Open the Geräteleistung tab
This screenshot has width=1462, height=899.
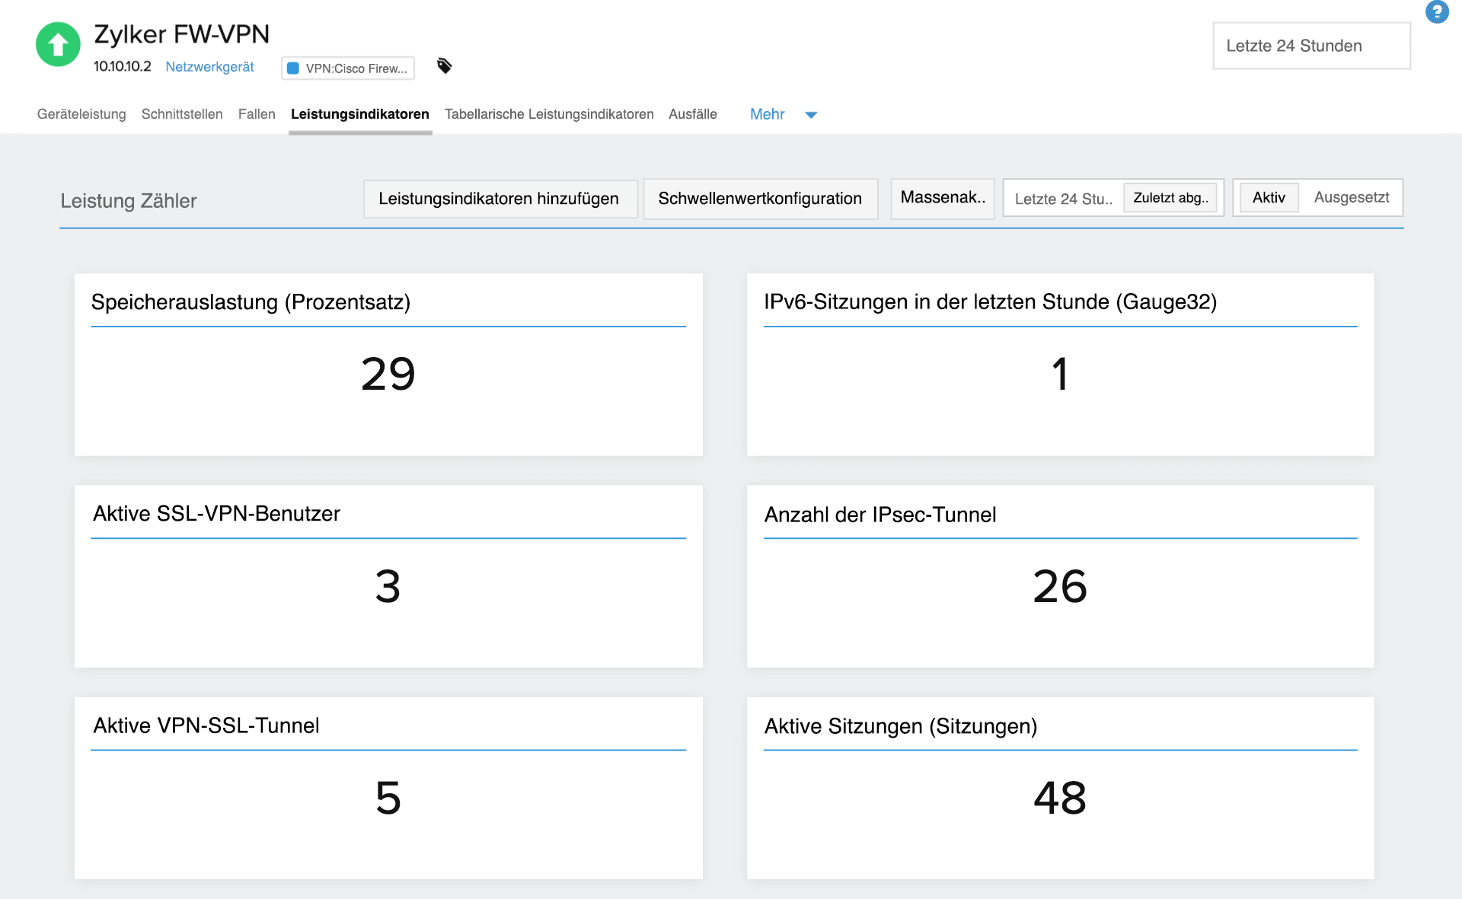pos(81,114)
